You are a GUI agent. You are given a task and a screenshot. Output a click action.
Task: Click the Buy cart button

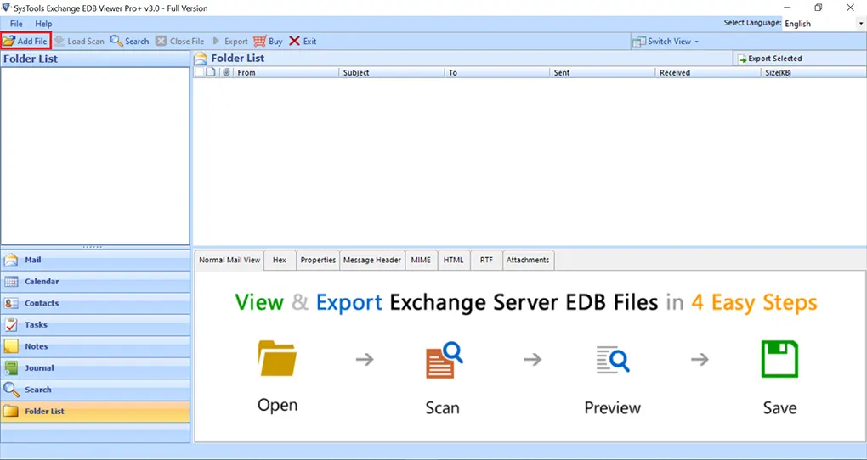pyautogui.click(x=268, y=41)
